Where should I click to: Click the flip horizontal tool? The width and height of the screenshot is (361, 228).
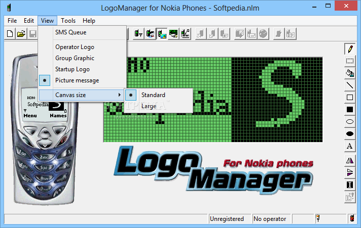tap(350, 160)
